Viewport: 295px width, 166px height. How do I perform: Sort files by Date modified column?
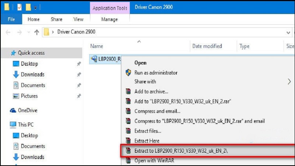[x=207, y=46]
